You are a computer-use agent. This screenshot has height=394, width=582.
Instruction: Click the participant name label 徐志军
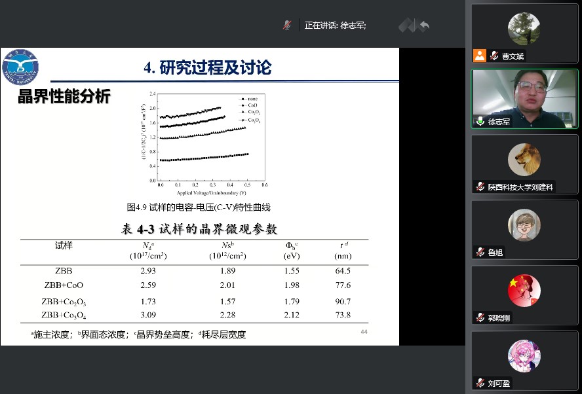pyautogui.click(x=499, y=122)
